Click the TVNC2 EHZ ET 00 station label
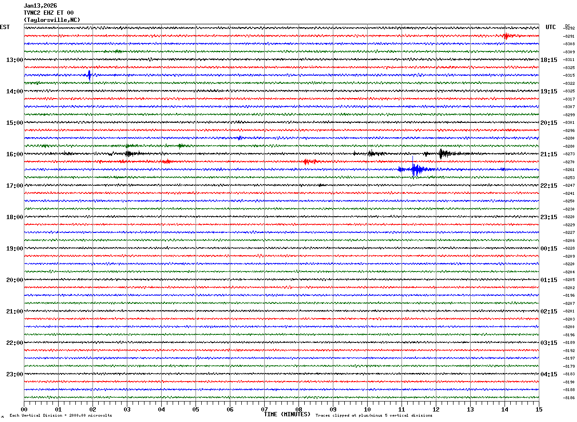This screenshot has height=422, width=577. click(x=49, y=13)
